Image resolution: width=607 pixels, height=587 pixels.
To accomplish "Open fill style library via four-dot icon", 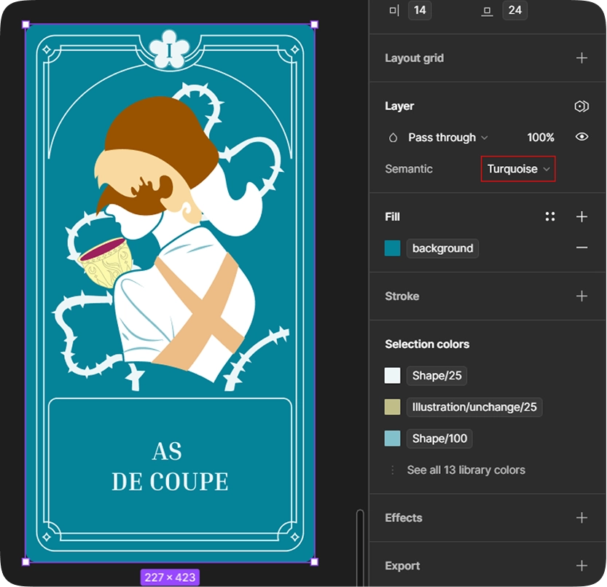I will click(x=550, y=216).
